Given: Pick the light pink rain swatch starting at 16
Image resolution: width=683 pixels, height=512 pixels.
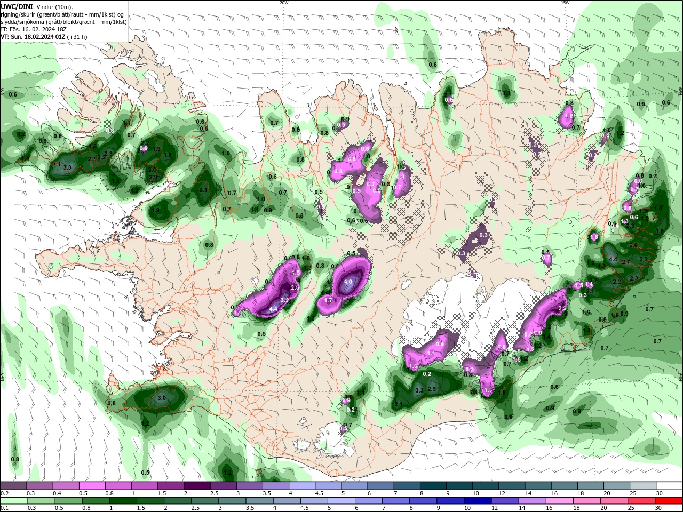Looking at the screenshot, I should click(559, 501).
